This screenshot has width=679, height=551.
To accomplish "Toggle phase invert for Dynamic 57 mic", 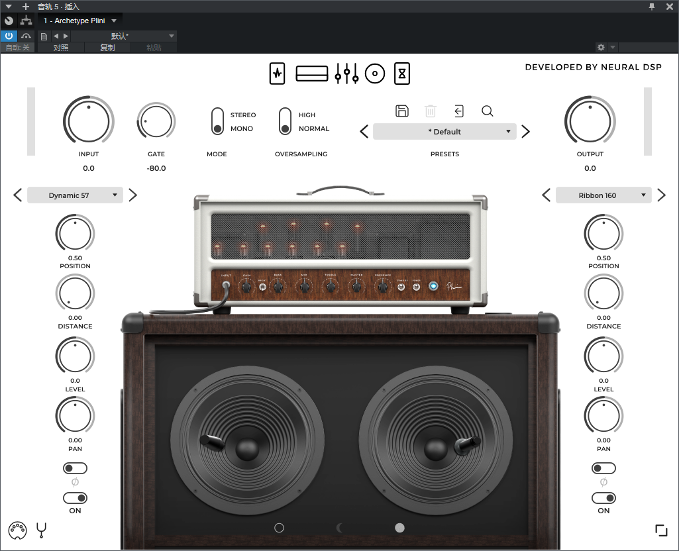I will point(75,468).
